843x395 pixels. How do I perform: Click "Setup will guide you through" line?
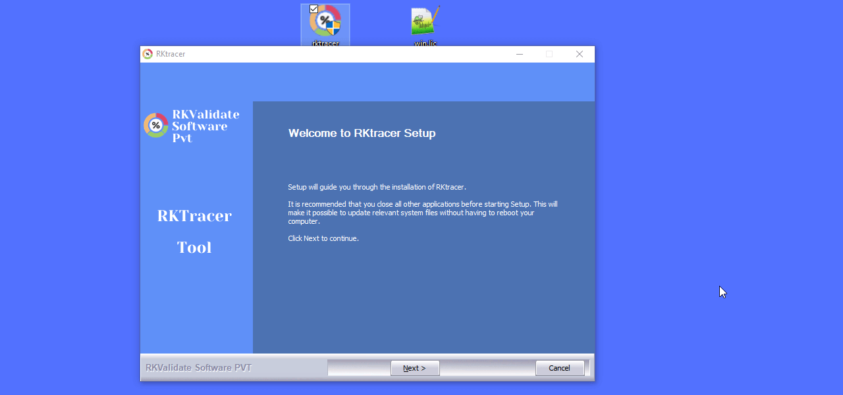tap(377, 187)
